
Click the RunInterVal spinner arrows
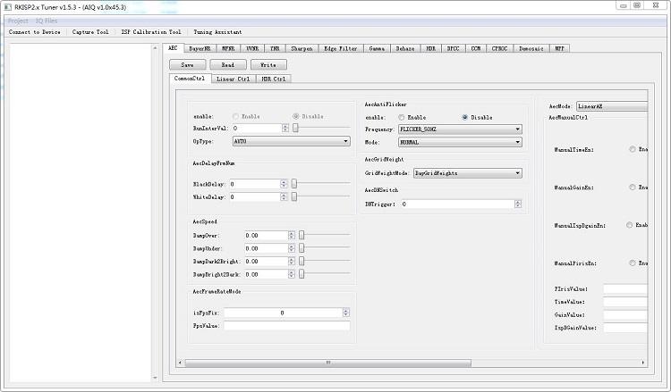(285, 128)
